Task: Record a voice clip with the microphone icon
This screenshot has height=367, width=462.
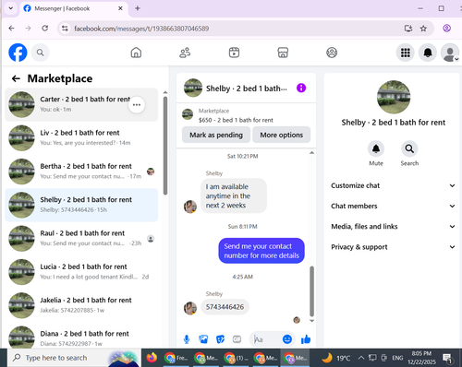Action: tap(187, 339)
